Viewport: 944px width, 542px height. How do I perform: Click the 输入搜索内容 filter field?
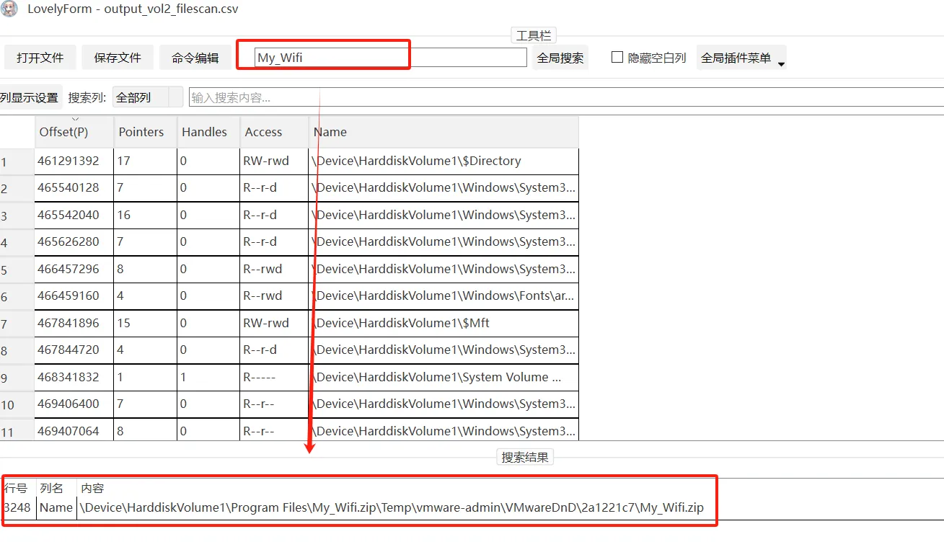566,97
